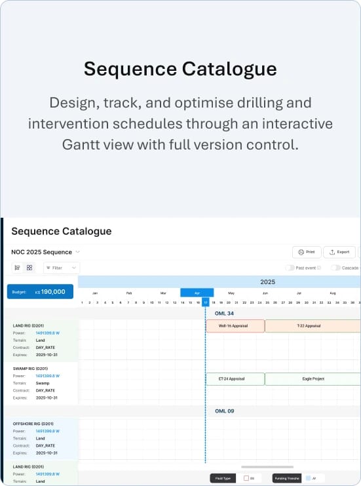Open the Eagle Project bar

tap(313, 379)
